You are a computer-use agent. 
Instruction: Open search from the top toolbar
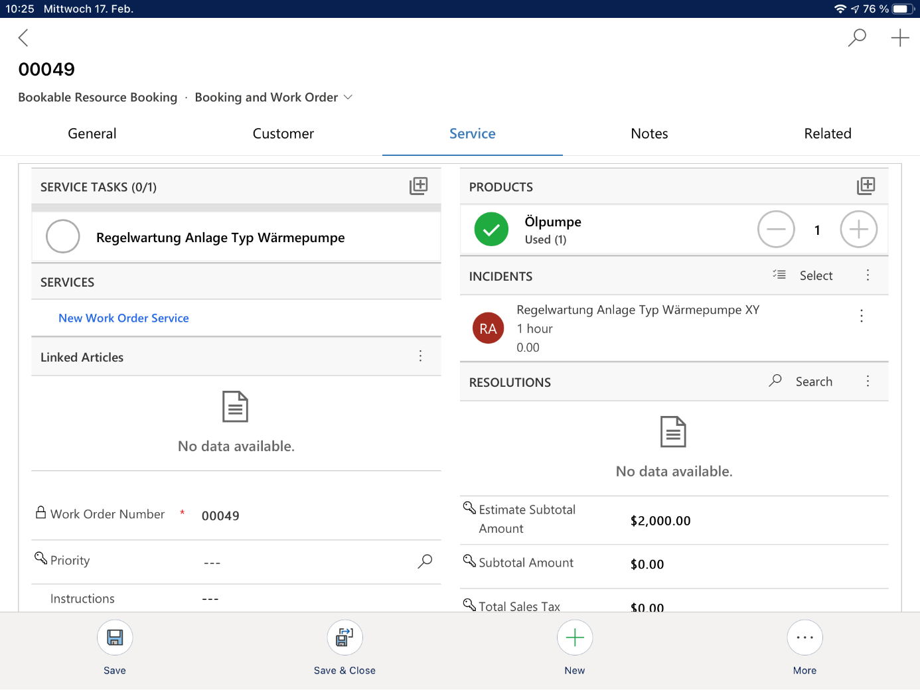coord(856,38)
